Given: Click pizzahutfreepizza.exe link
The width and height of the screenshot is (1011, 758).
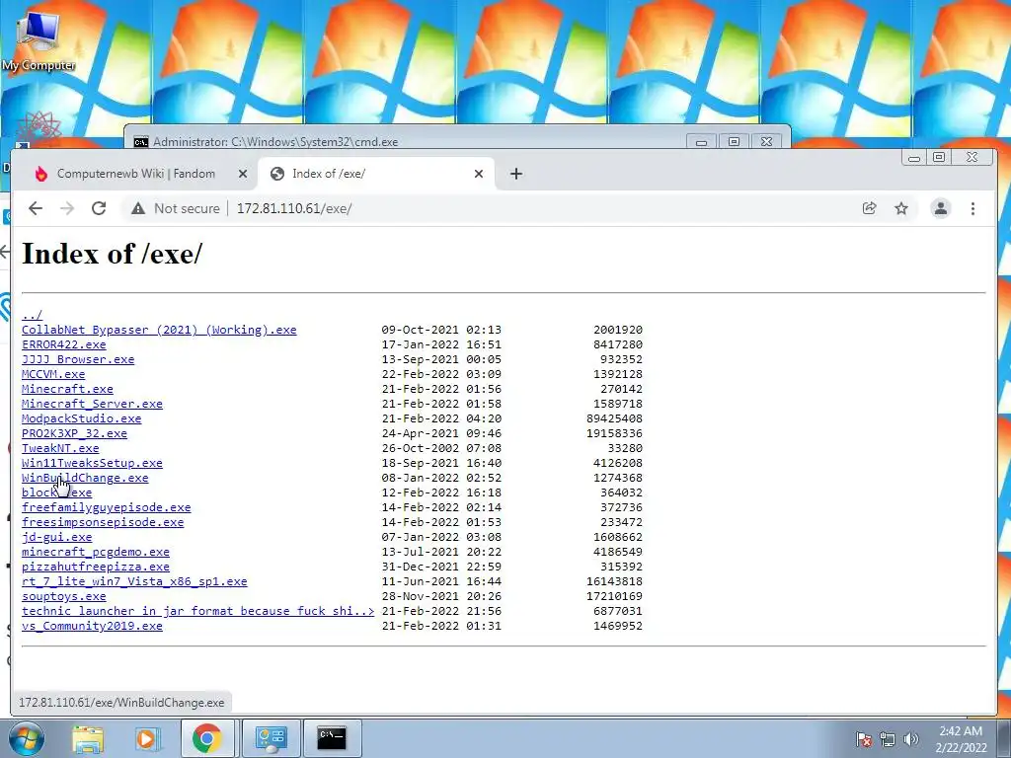Looking at the screenshot, I should 96,567.
